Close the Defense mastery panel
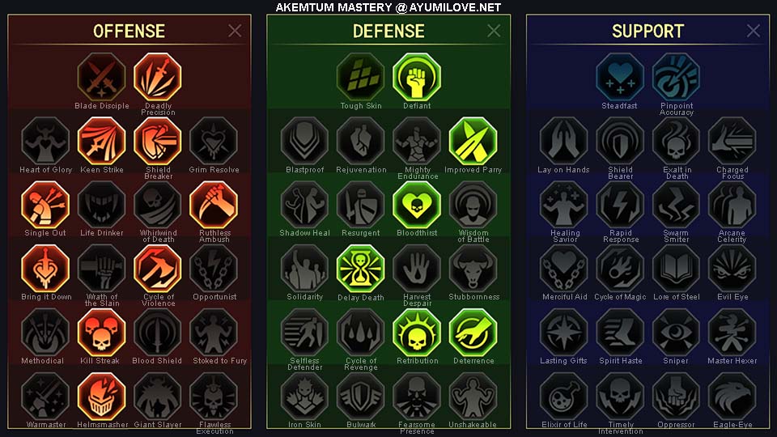Screen dimensions: 777x437 click(494, 31)
